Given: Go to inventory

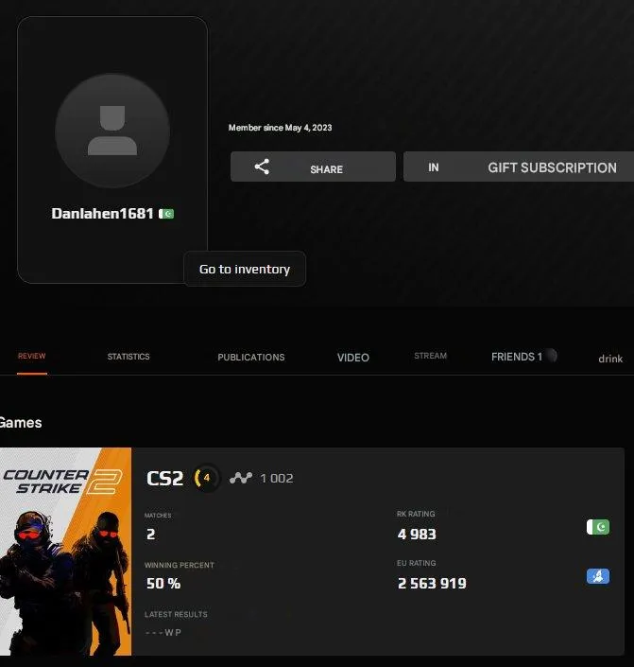Looking at the screenshot, I should tap(245, 269).
